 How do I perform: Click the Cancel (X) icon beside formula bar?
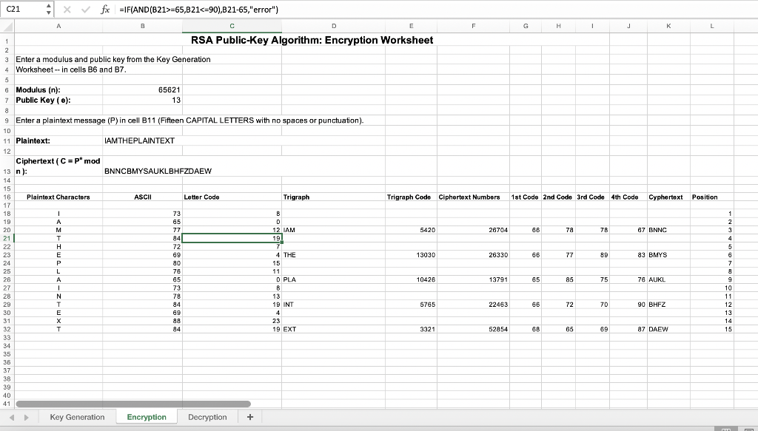pyautogui.click(x=67, y=9)
